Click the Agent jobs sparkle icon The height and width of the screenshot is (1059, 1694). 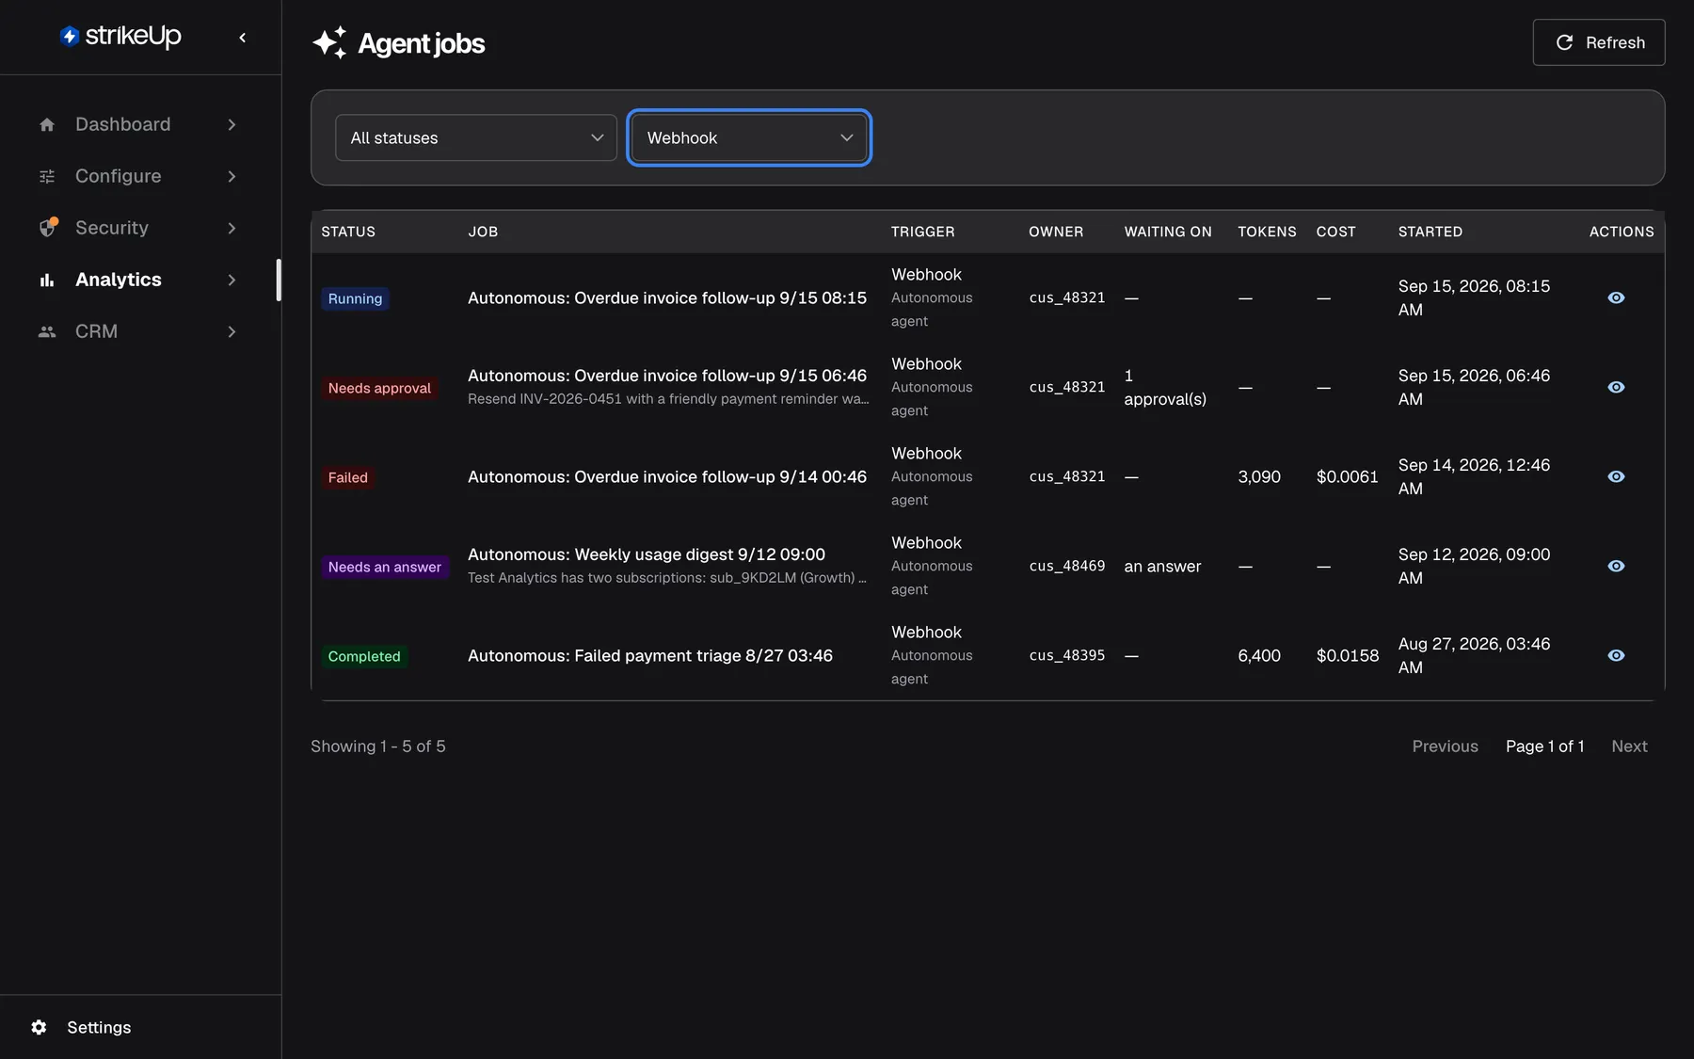[329, 42]
